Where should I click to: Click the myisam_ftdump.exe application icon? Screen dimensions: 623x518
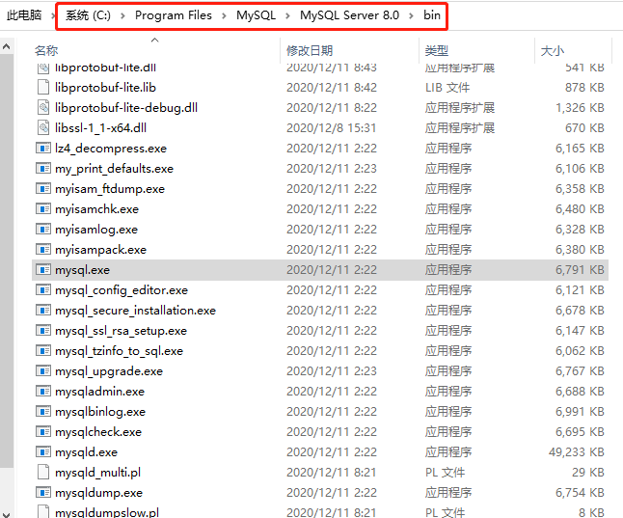(x=42, y=188)
